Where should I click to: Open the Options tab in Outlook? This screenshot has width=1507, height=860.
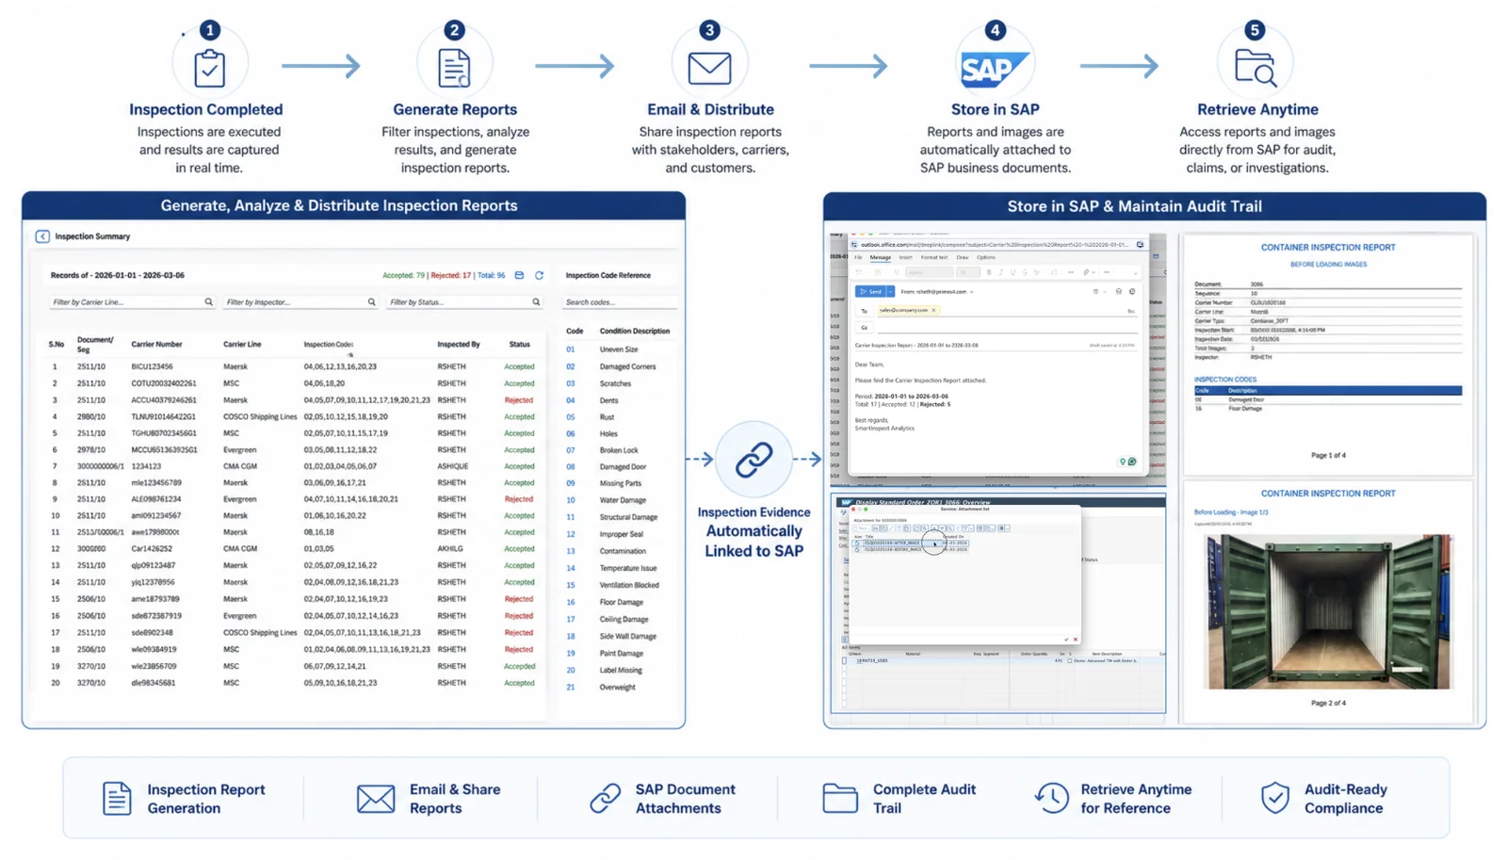(986, 257)
